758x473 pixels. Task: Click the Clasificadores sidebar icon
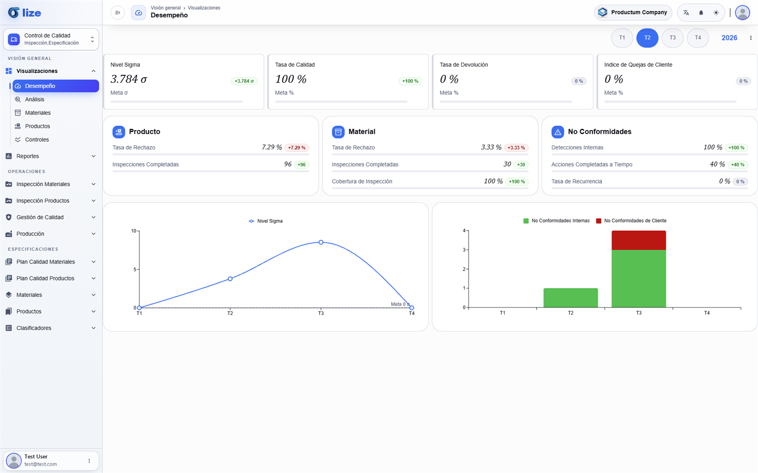pos(9,328)
